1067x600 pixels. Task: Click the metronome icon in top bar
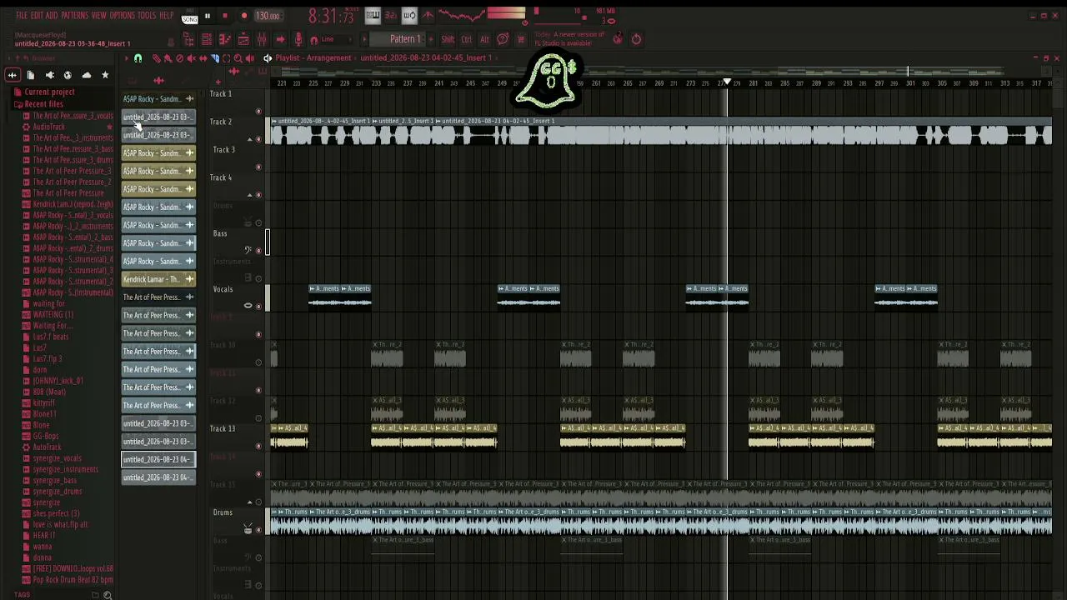428,15
